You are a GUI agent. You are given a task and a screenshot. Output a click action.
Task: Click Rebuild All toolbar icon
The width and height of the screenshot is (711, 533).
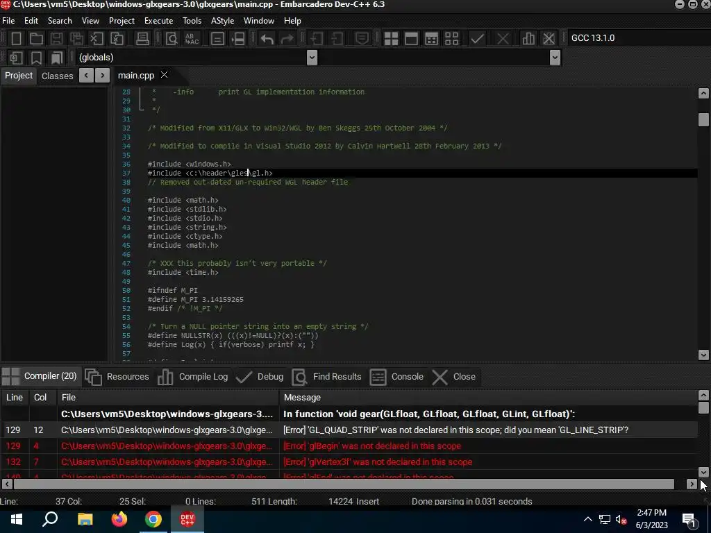click(451, 39)
